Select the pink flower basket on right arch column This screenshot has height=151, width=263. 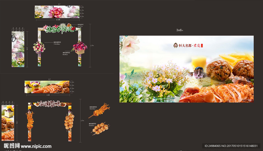[80, 47]
